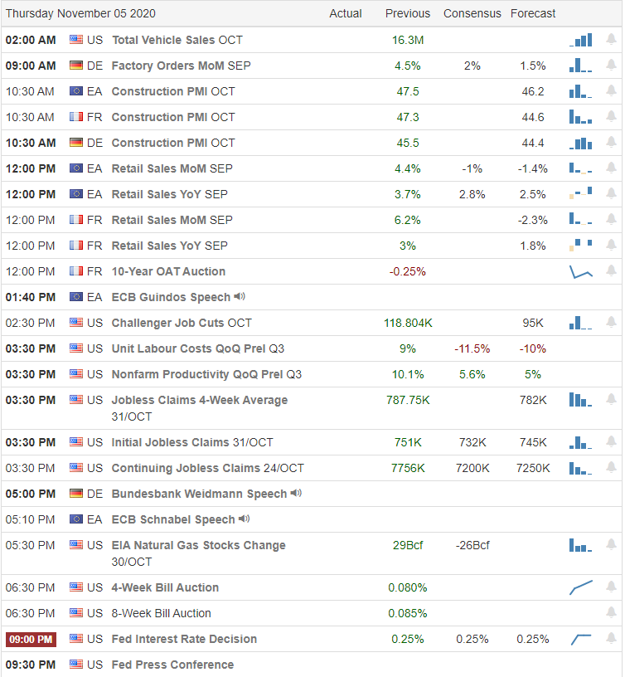Enable the 8-Week Bill Auction alert bell
This screenshot has height=677, width=625.
pos(612,613)
